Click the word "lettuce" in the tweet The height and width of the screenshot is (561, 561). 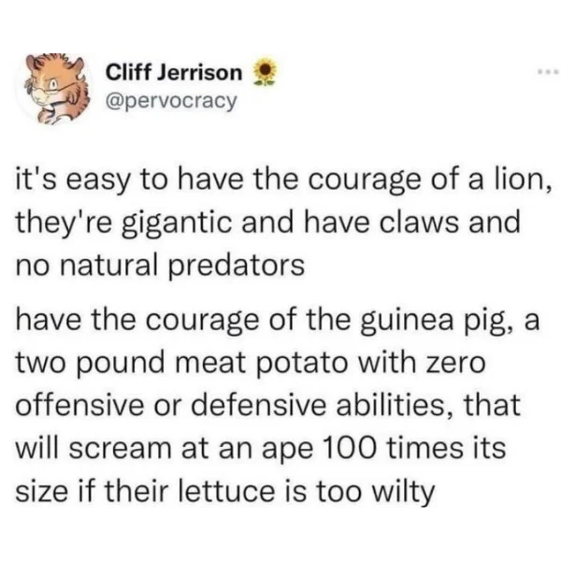tap(225, 490)
